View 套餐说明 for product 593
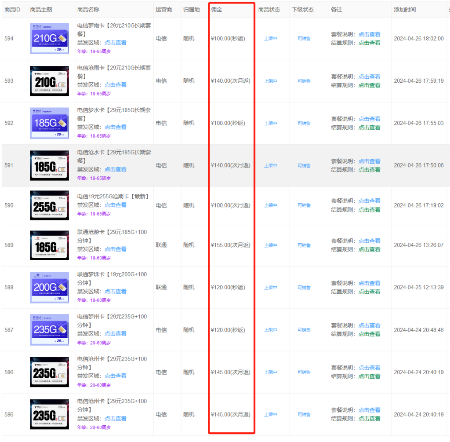Screen dimensions: 450x442 coord(369,77)
